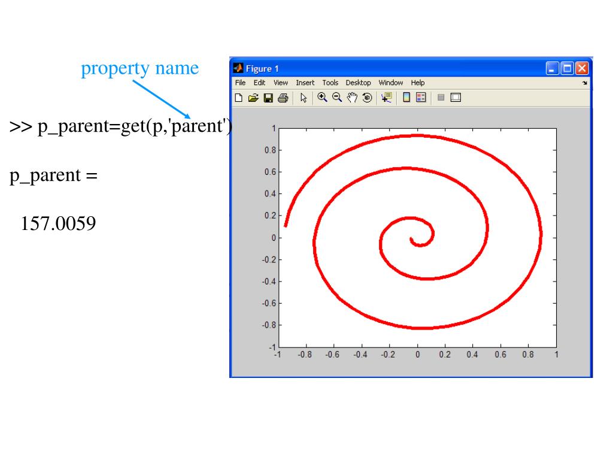Activate the Zoom In magnifier tool
613x460 pixels.
322,98
